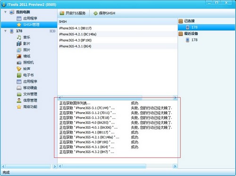Click the 保存SHSH button
The height and width of the screenshot is (176, 236).
[x=104, y=13]
